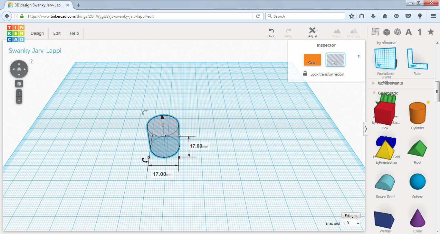Undo the last action
440x234 pixels.
point(272,33)
